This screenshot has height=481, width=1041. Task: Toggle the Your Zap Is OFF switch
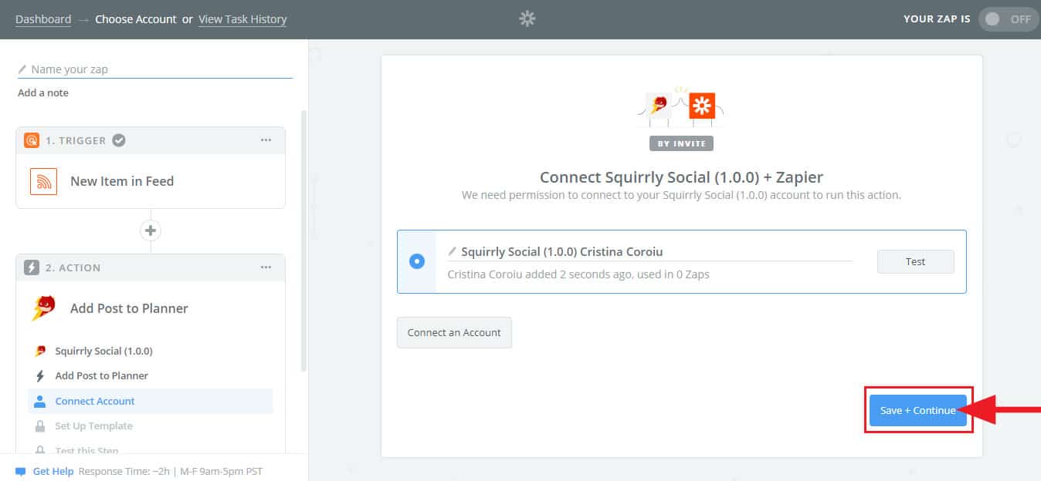point(1009,19)
